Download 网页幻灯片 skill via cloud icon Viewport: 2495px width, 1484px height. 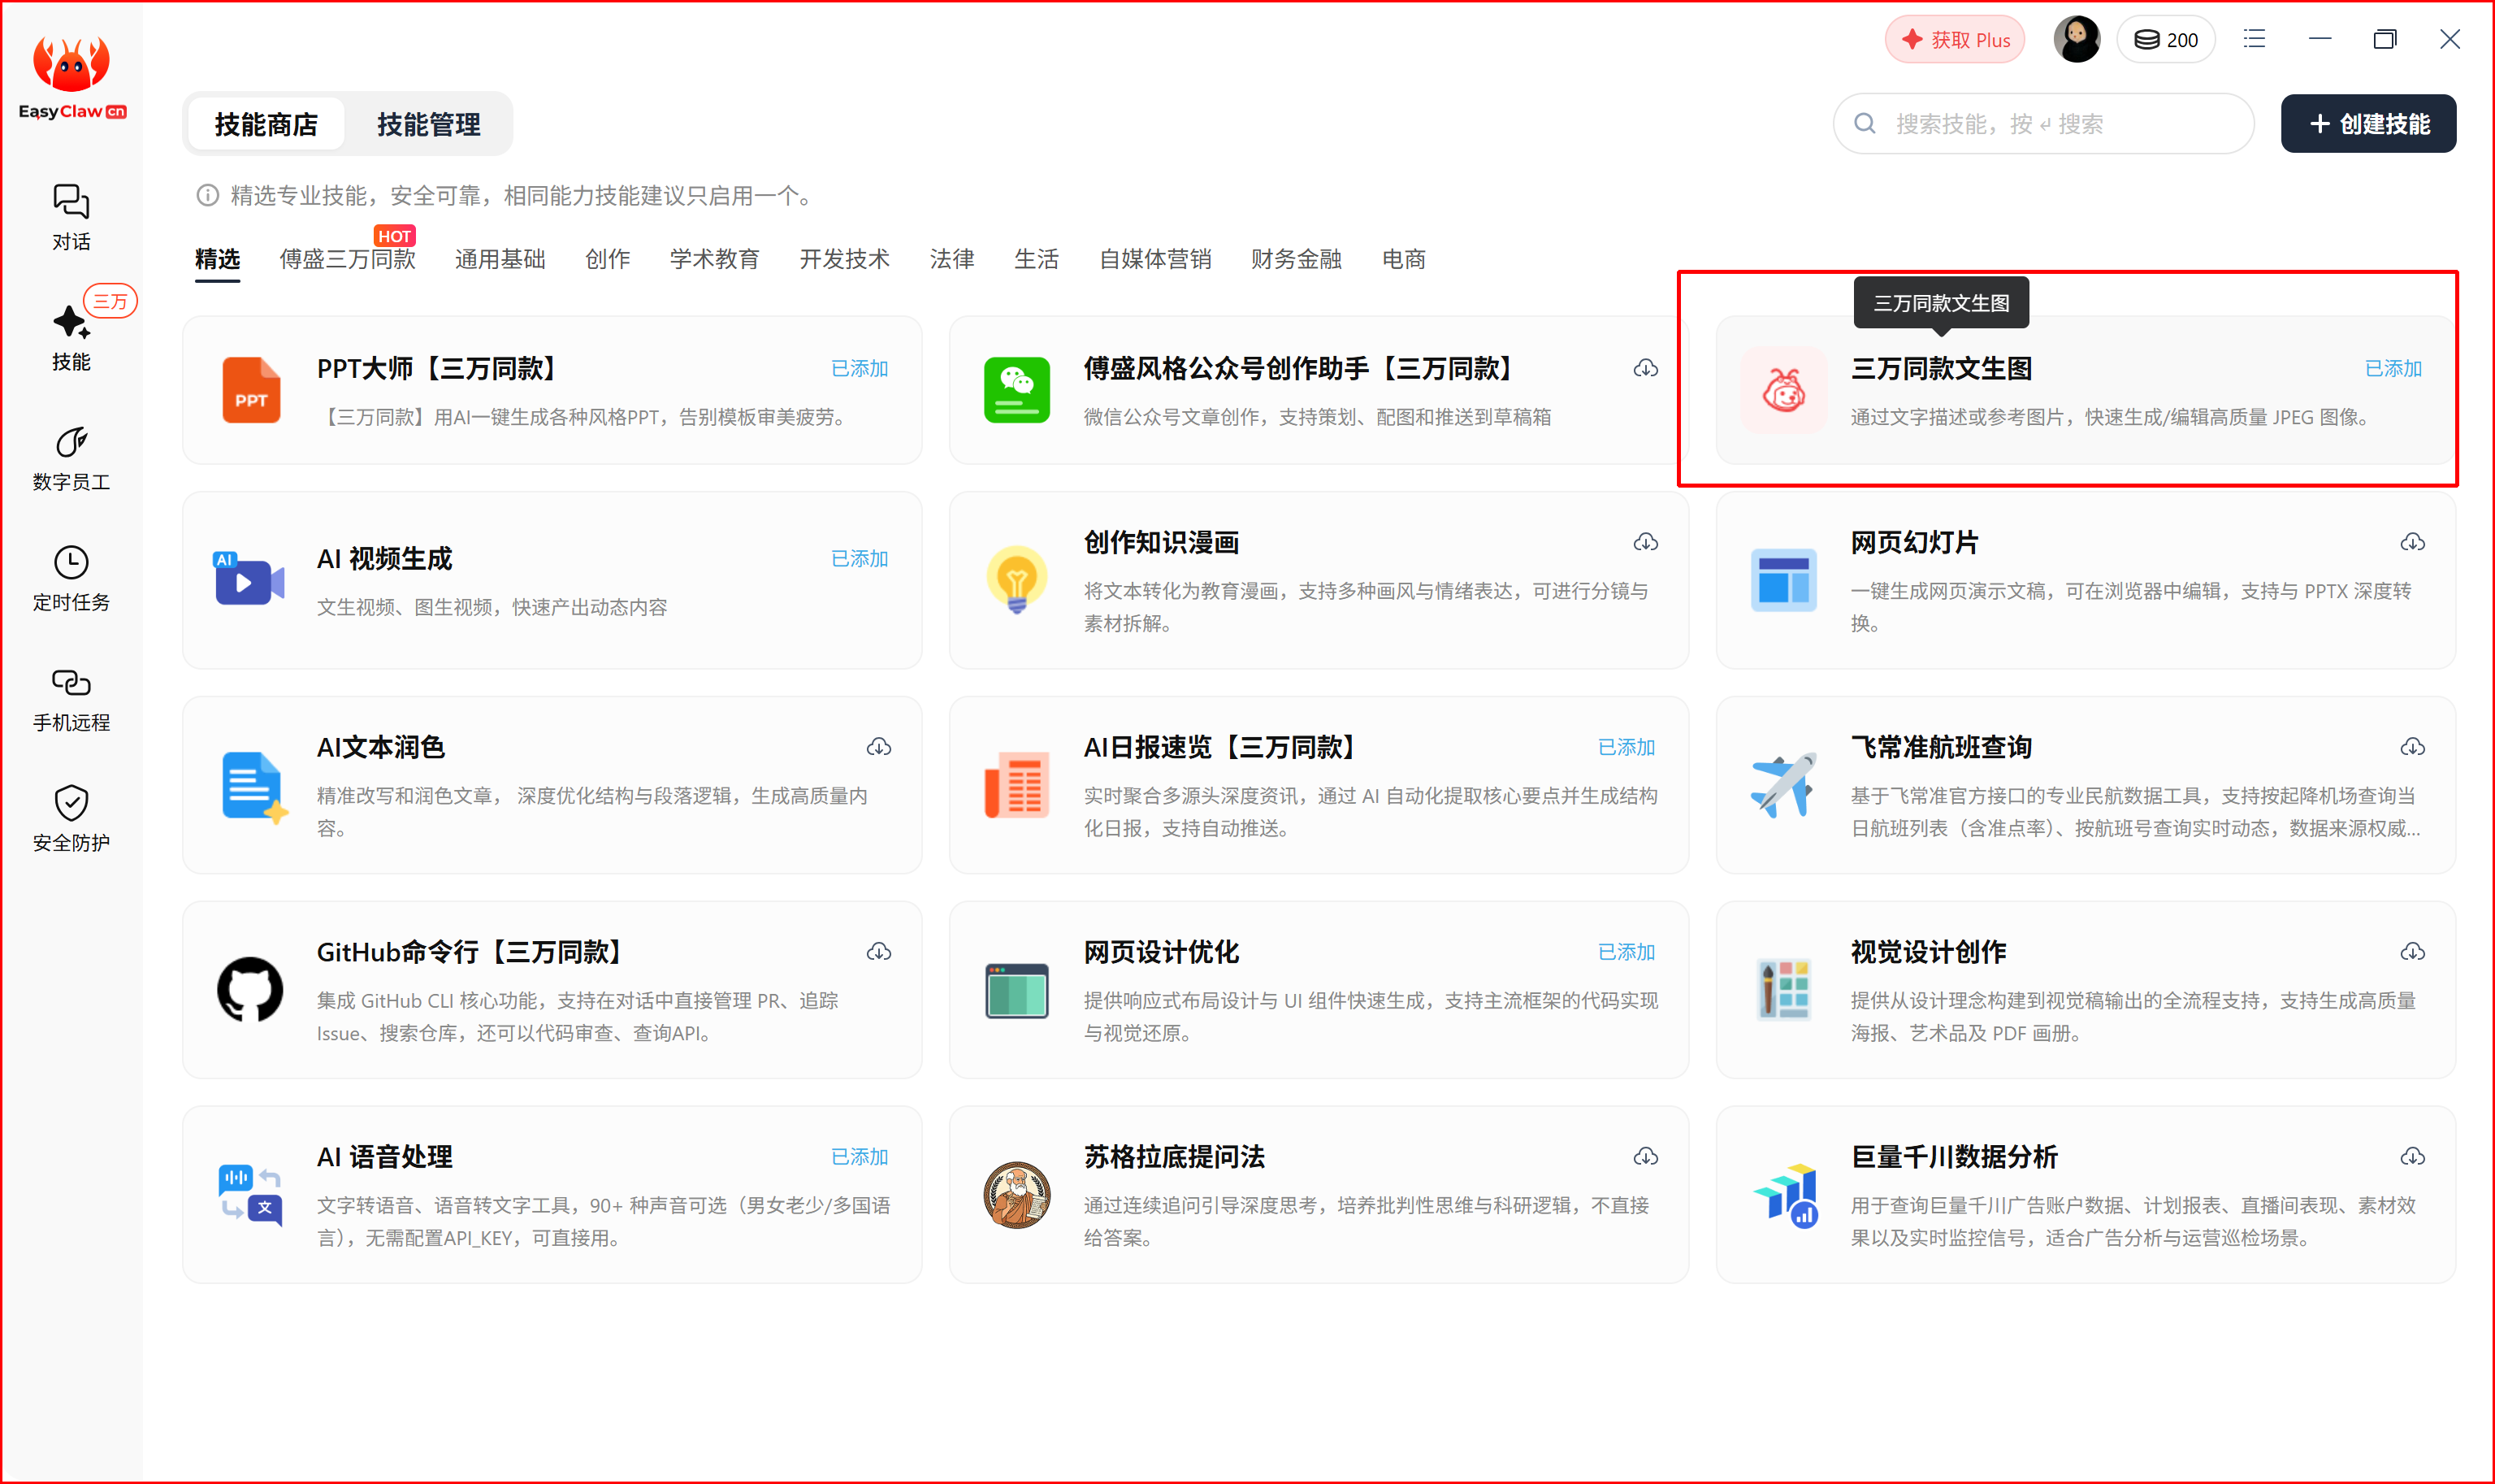2412,543
